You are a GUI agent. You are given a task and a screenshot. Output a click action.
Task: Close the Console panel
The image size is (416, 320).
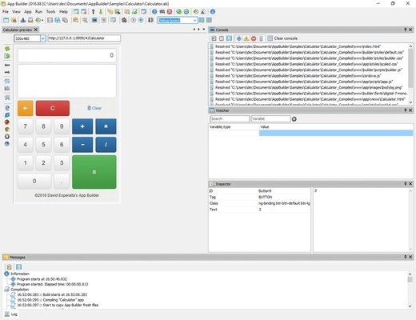[410, 30]
